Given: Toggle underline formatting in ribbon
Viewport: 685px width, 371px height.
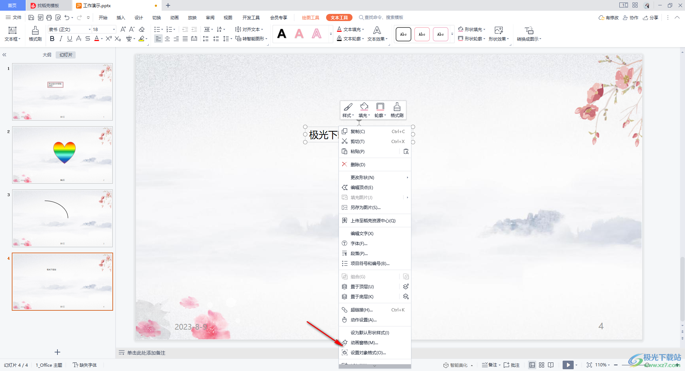Looking at the screenshot, I should [70, 39].
